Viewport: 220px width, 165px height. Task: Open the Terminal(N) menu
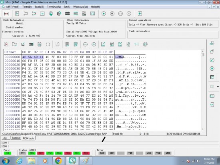(54, 7)
